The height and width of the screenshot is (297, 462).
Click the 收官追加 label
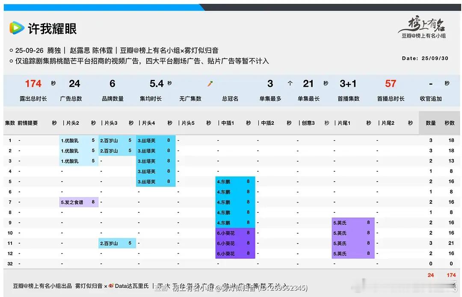(431, 99)
